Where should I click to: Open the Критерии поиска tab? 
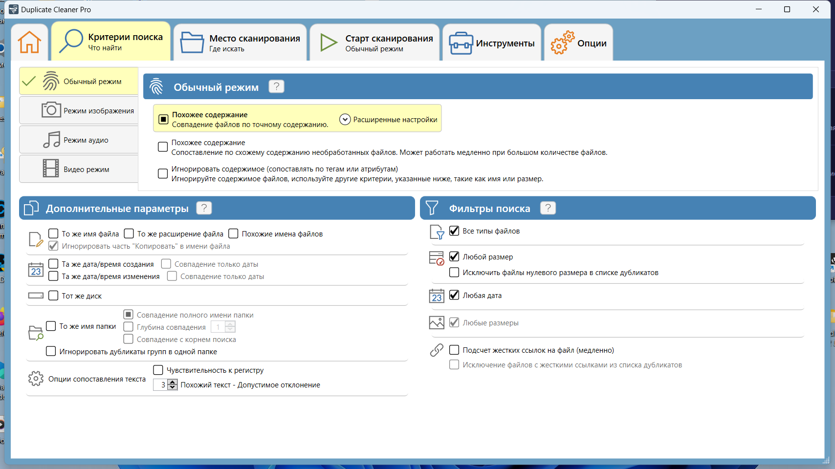pyautogui.click(x=111, y=42)
